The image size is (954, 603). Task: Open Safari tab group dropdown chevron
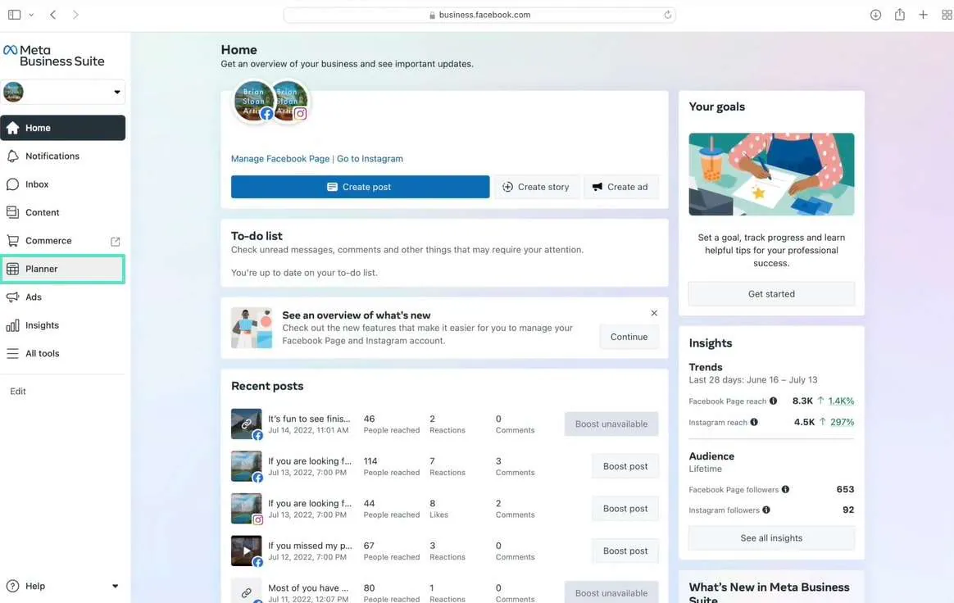click(x=31, y=15)
